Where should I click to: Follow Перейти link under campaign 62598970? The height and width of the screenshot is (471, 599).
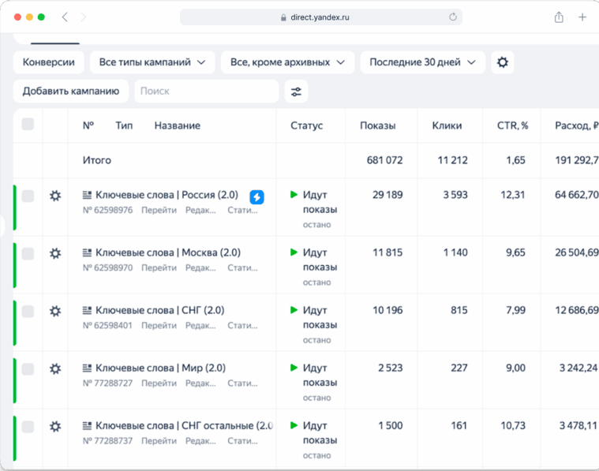159,267
